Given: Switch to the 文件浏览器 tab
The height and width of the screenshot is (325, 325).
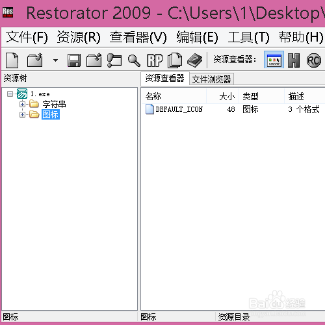Looking at the screenshot, I should coord(211,79).
